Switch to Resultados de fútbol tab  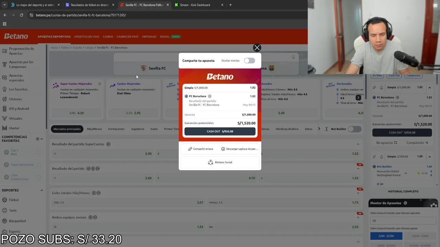tap(90, 5)
